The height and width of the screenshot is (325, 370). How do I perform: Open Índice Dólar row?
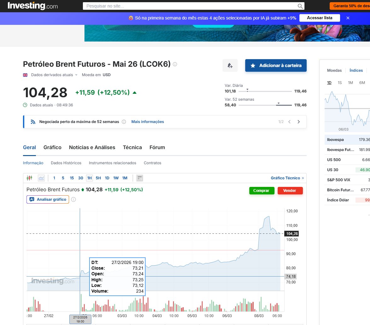pyautogui.click(x=347, y=200)
